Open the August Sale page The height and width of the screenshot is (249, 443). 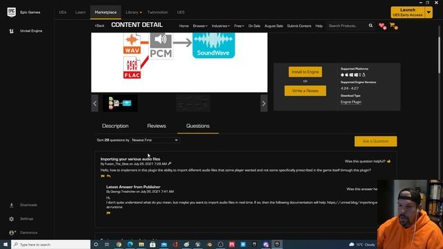click(274, 26)
